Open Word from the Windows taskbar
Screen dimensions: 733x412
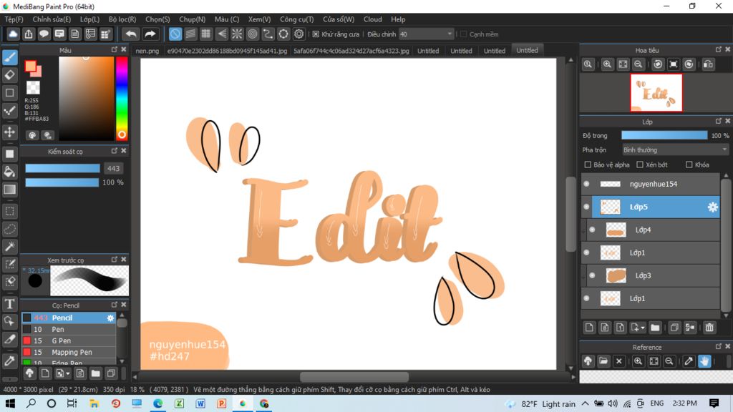[x=200, y=403]
